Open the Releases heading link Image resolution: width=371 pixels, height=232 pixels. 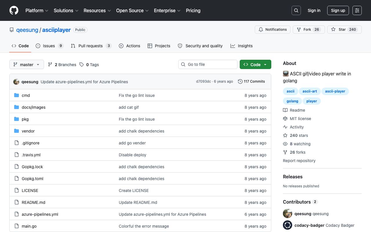coord(293,177)
